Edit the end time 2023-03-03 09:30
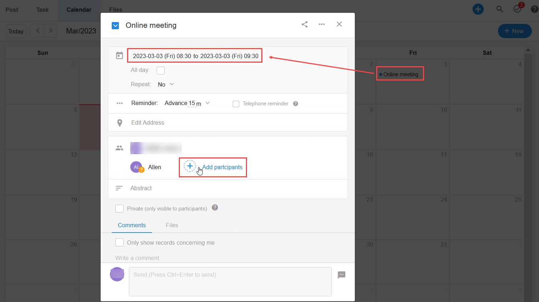This screenshot has height=302, width=539. 229,56
